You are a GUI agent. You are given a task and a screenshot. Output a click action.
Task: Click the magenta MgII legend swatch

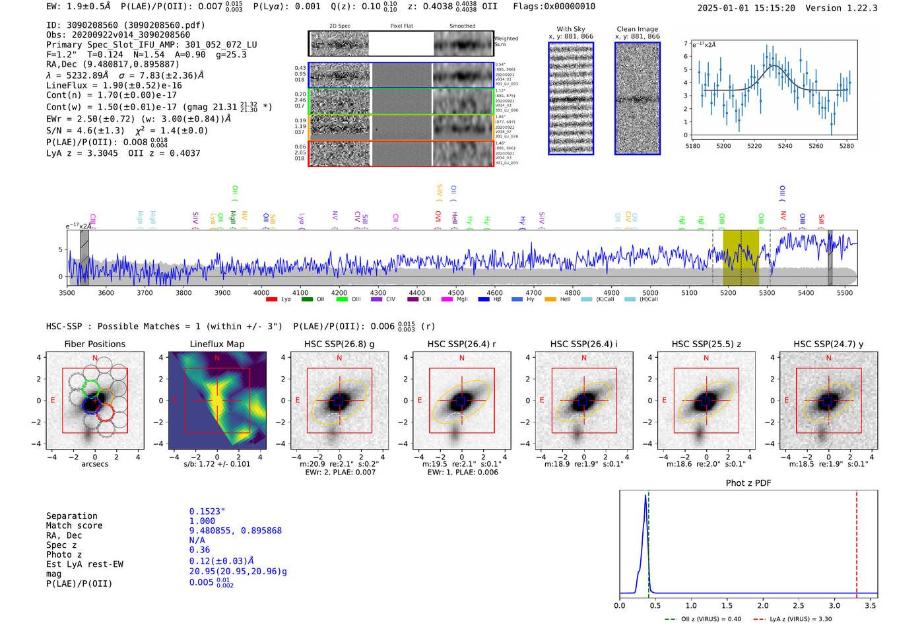pos(447,300)
